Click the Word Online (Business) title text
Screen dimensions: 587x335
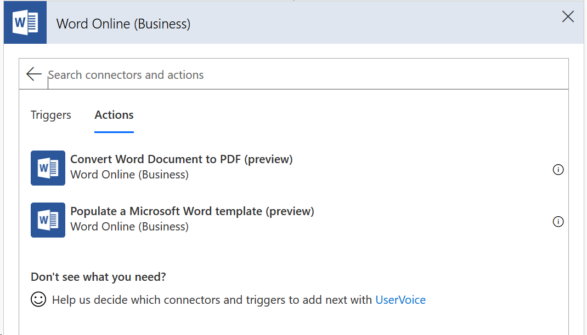click(x=123, y=24)
